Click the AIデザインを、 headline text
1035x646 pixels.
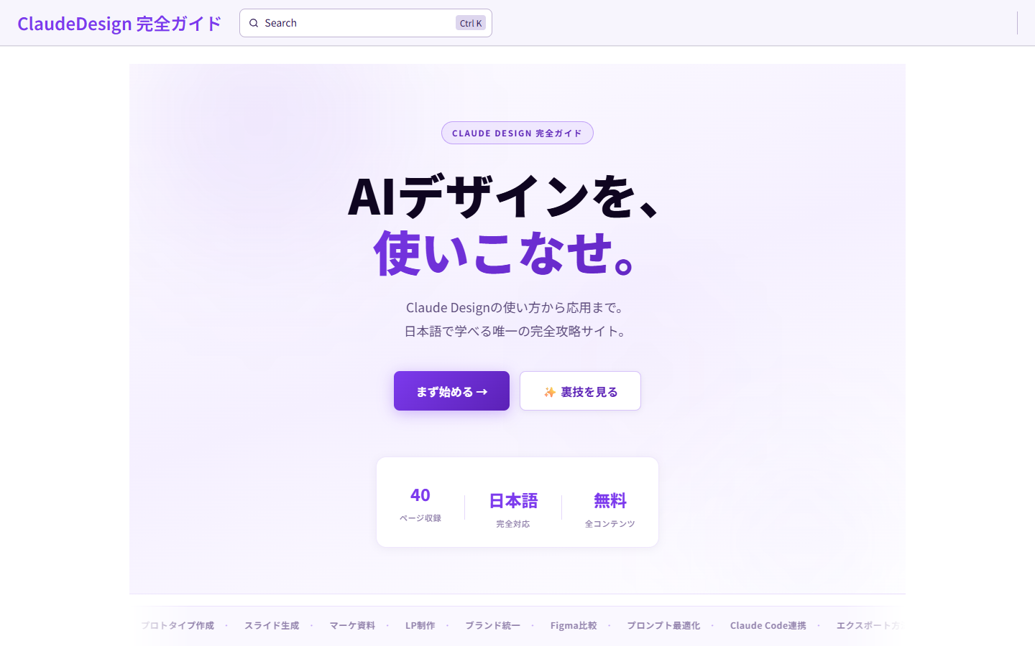pyautogui.click(x=504, y=196)
